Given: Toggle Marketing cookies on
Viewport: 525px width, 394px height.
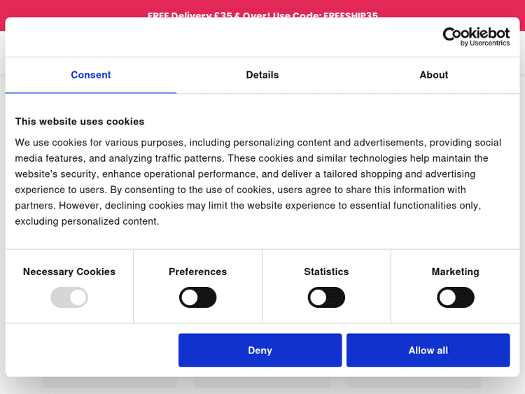Looking at the screenshot, I should pos(456,297).
